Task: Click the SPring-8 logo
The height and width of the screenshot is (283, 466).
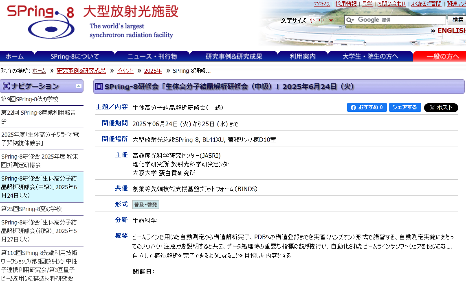Action: tap(40, 22)
